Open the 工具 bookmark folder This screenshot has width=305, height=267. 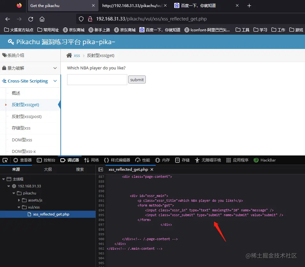point(242,30)
